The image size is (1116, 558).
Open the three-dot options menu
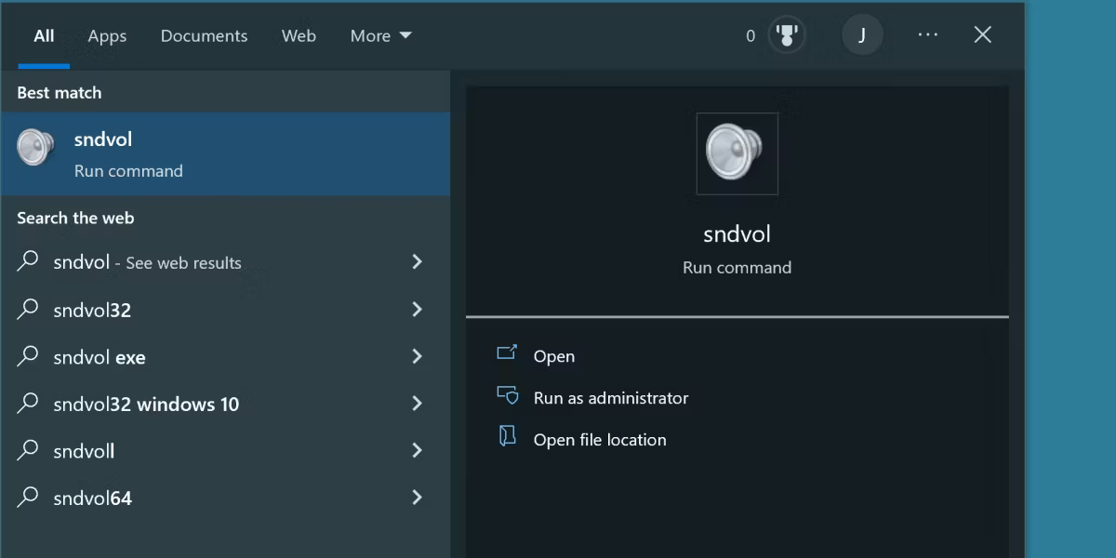(x=928, y=35)
